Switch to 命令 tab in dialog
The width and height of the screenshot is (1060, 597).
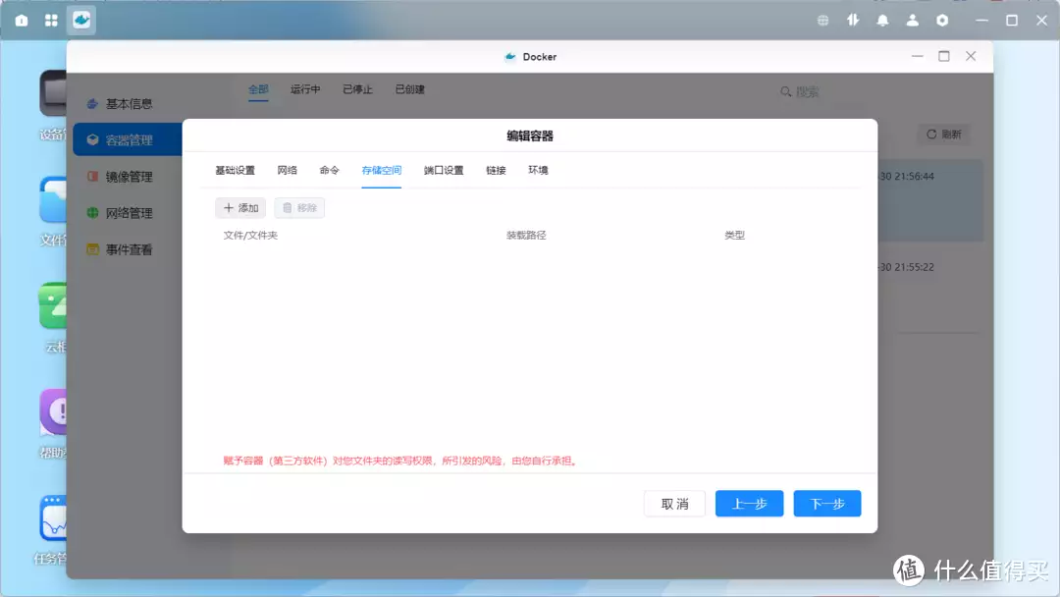pyautogui.click(x=329, y=171)
